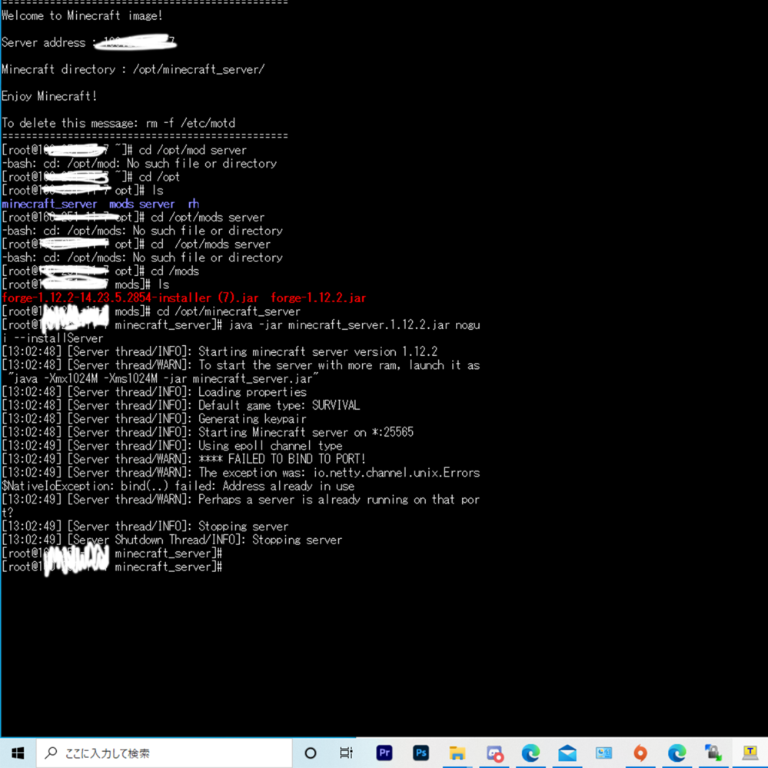The height and width of the screenshot is (768, 768).
Task: Click the 'Enjoy Minecraft!' line
Action: (x=49, y=97)
